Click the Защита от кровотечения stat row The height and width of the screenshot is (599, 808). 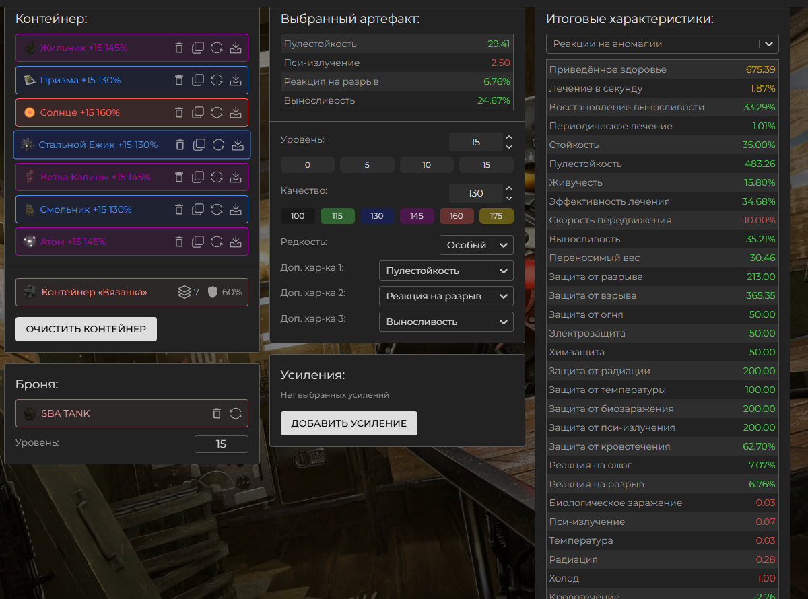663,446
